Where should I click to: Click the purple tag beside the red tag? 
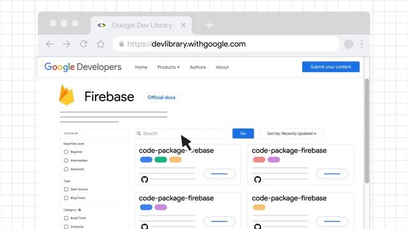[273, 160]
